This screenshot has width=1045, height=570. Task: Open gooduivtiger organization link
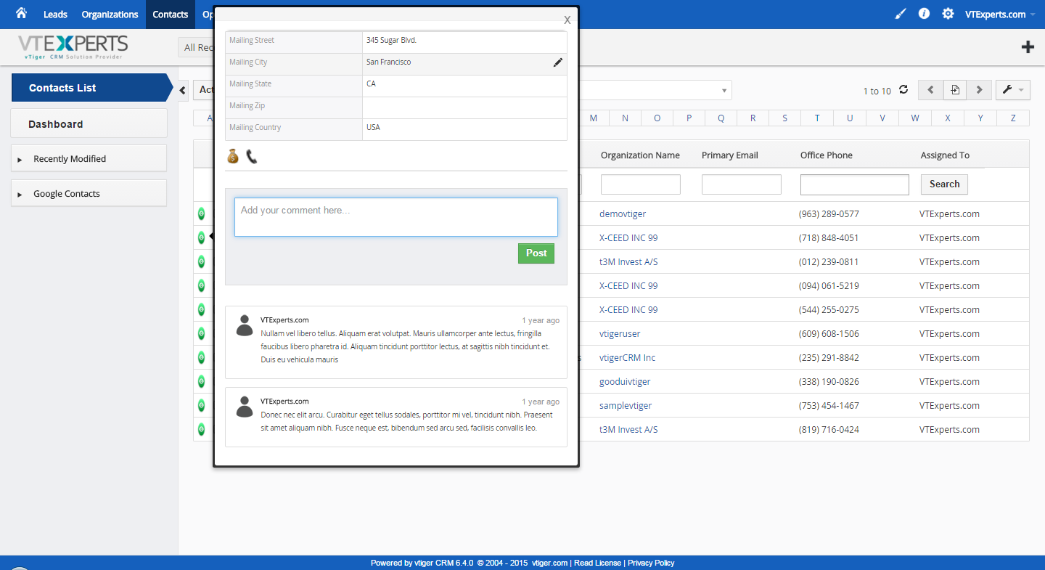pos(625,381)
